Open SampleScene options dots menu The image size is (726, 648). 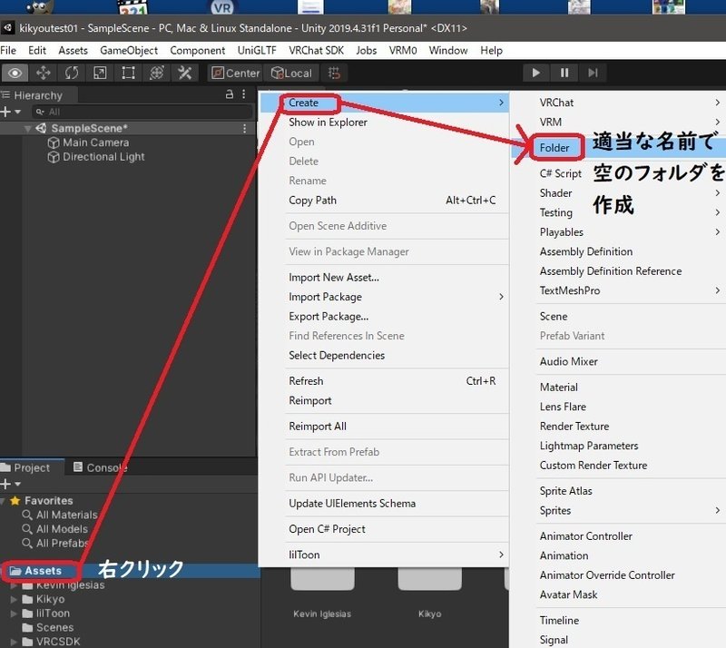point(244,128)
